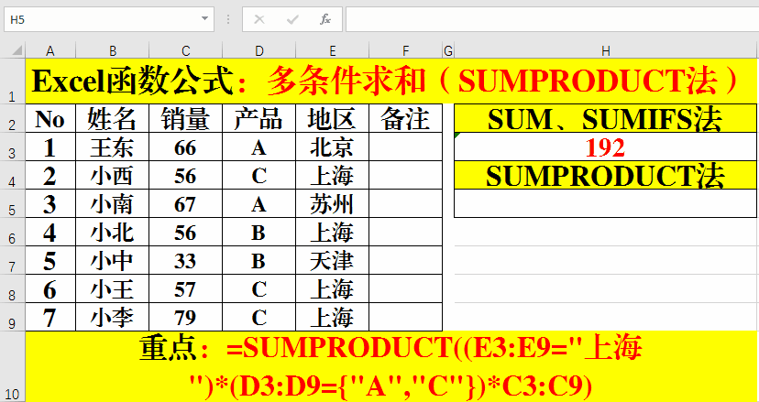Select column A header
This screenshot has height=402, width=759.
point(50,50)
